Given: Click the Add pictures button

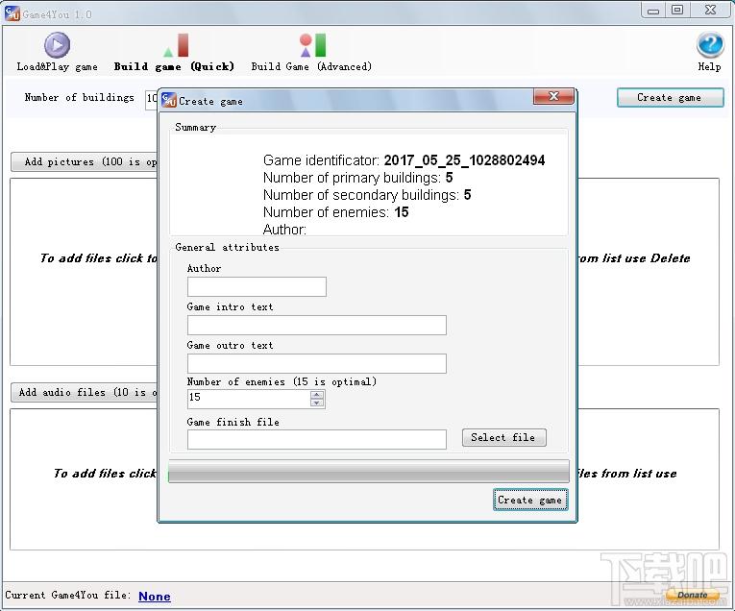Looking at the screenshot, I should point(85,162).
